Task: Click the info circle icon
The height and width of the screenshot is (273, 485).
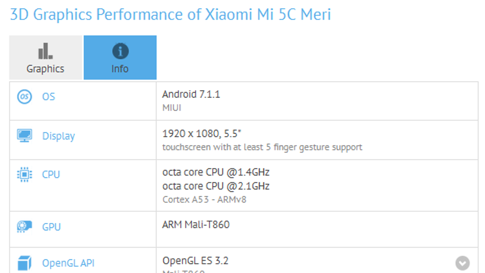Action: [x=120, y=51]
